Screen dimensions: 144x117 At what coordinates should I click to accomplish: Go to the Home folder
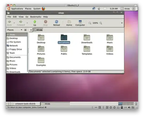(x=69, y=23)
